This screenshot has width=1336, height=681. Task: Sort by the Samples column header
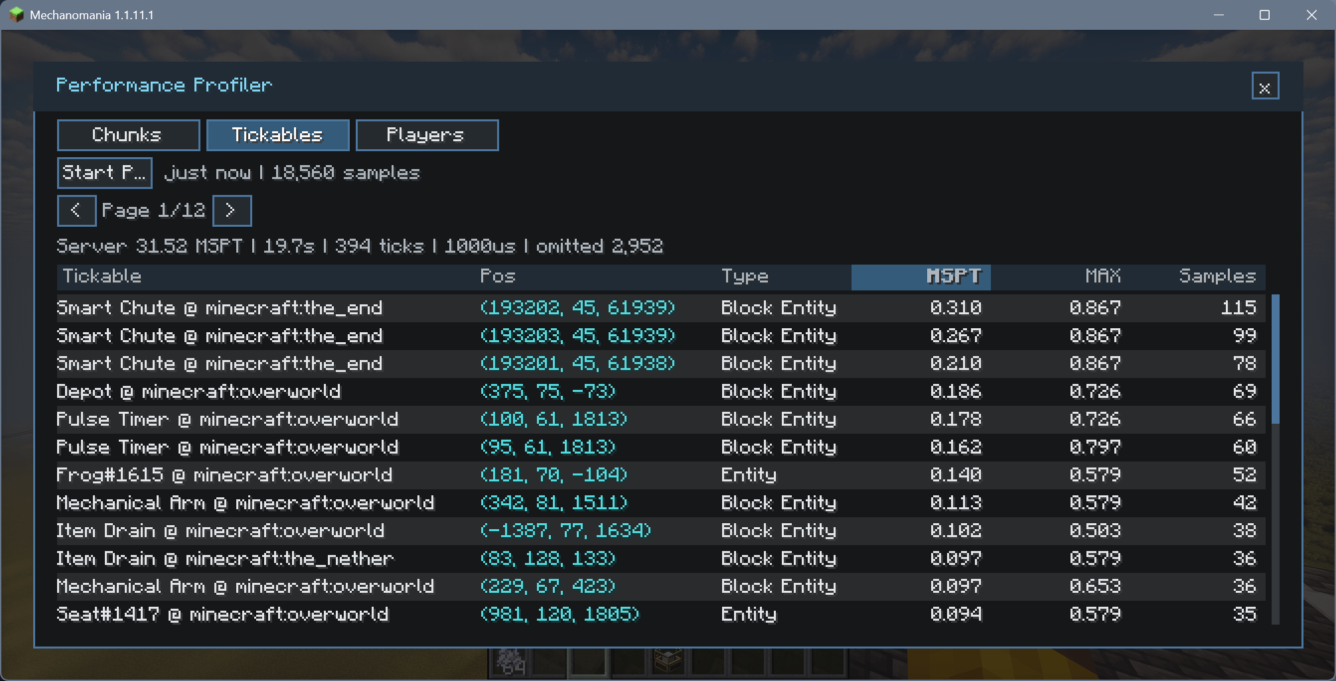(x=1217, y=277)
